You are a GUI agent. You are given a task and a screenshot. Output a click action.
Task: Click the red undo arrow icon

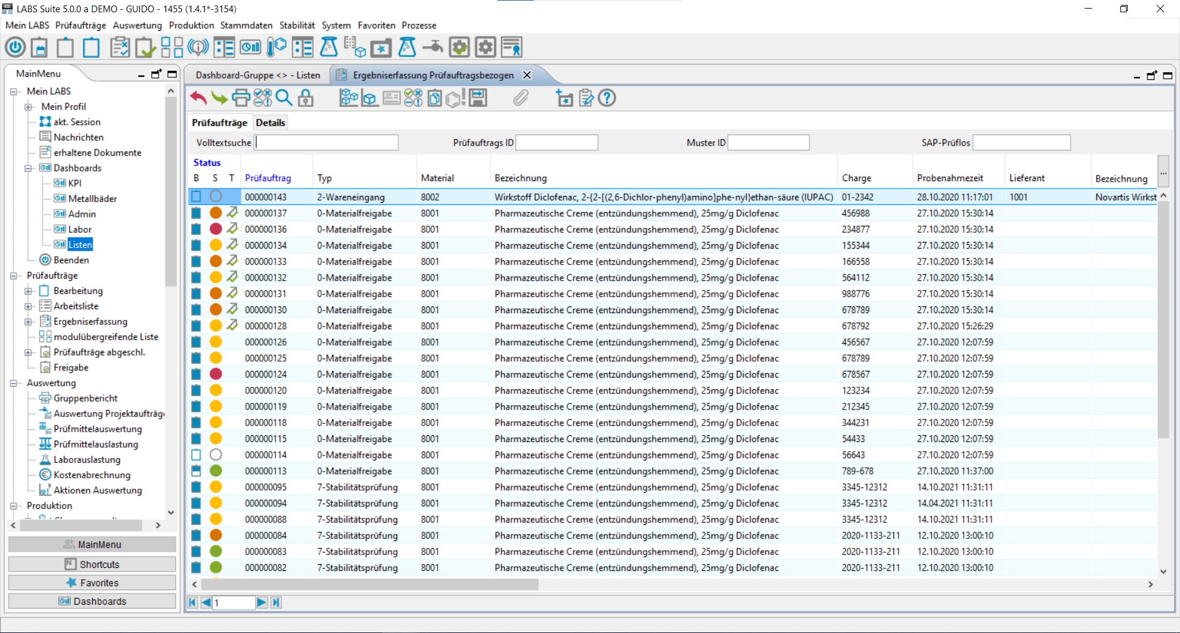tap(198, 98)
